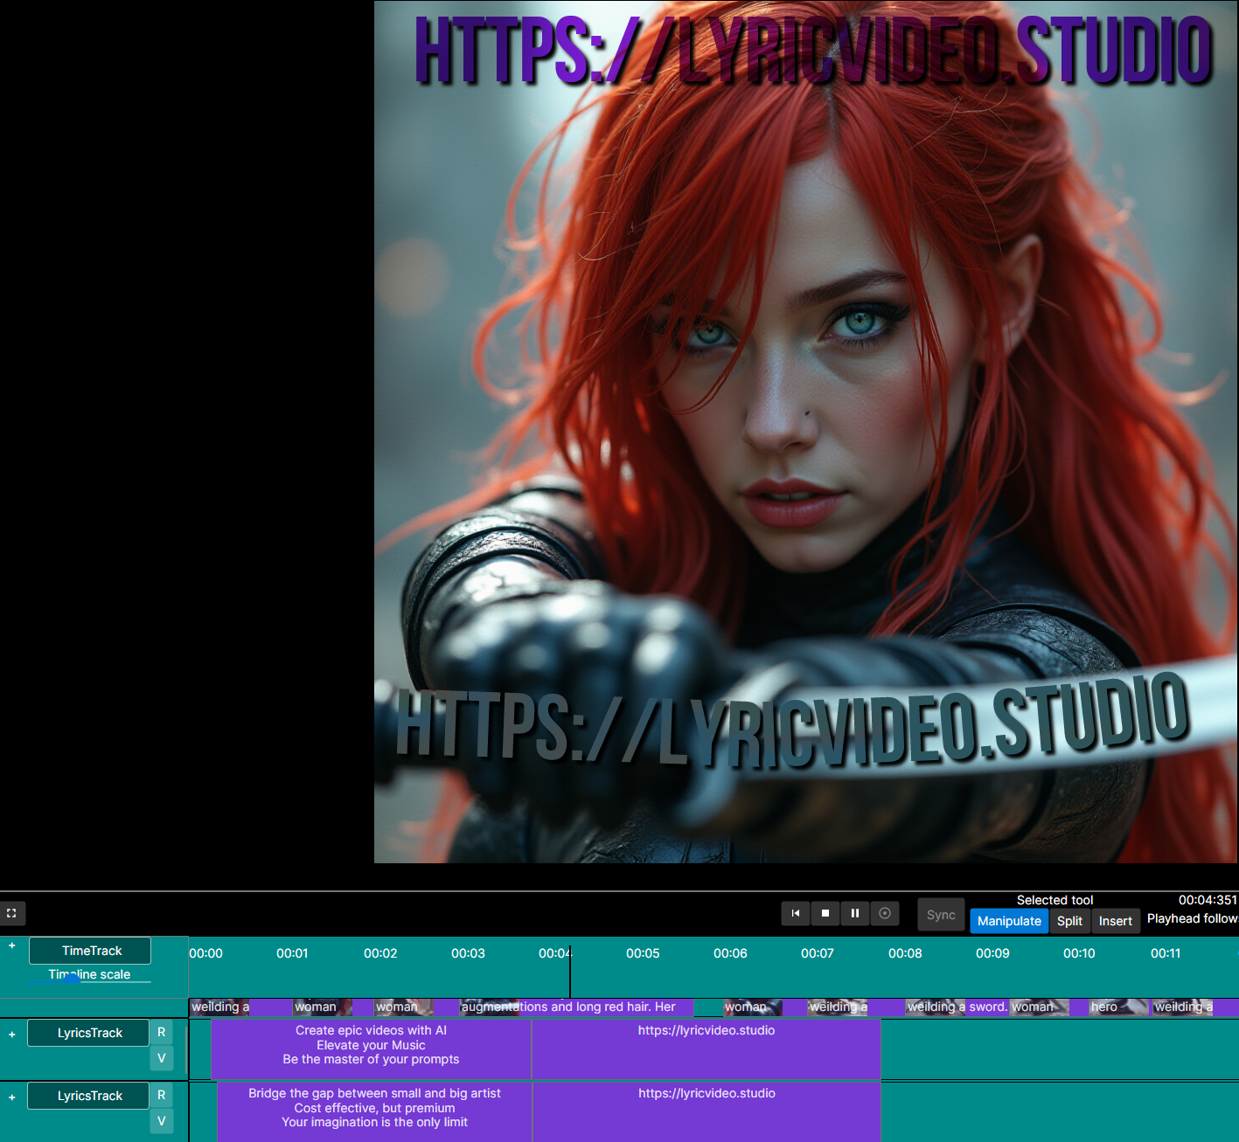Click LyricsTrack button of the 'Bridge the gap' track
1239x1142 pixels.
[88, 1096]
